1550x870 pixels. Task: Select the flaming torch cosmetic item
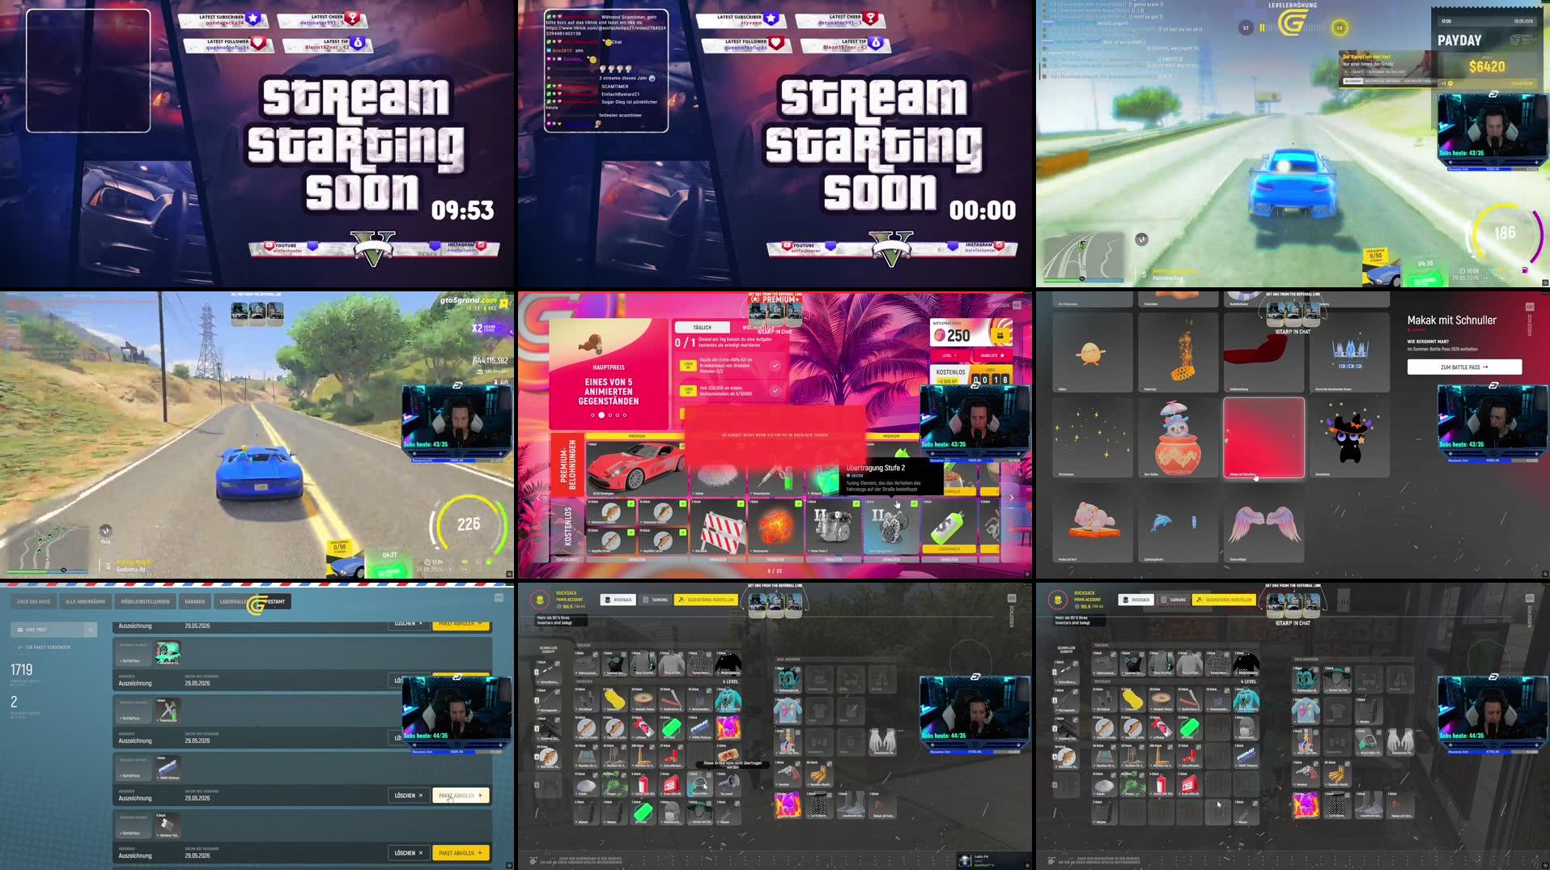coord(1178,353)
